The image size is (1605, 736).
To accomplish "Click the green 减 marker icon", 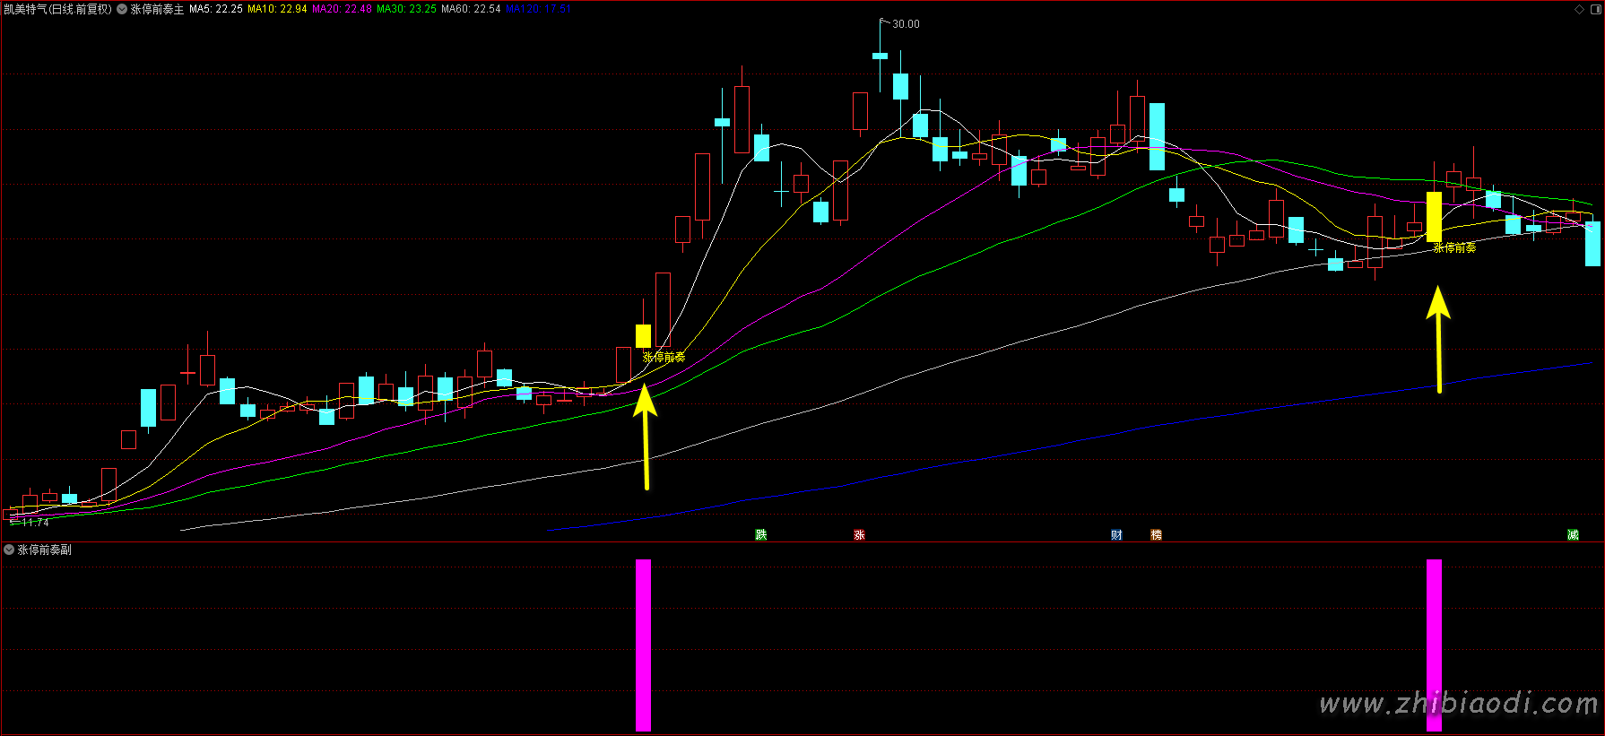I will tap(1573, 535).
